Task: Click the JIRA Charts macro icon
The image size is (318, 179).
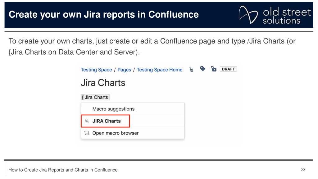Action: point(87,121)
